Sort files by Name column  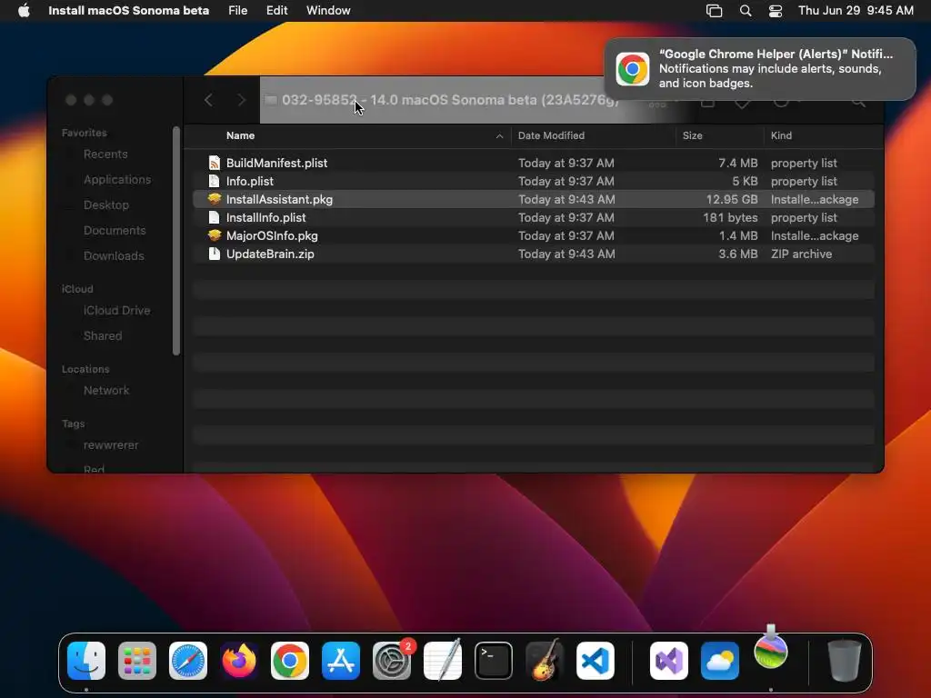(240, 135)
